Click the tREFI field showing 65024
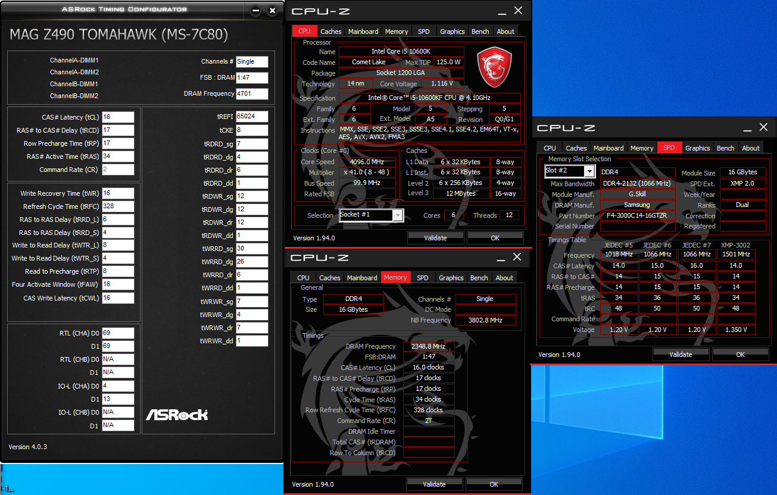The width and height of the screenshot is (777, 495). (252, 116)
